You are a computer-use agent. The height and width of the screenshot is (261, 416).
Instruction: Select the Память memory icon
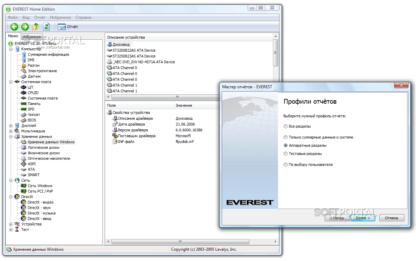(x=24, y=104)
